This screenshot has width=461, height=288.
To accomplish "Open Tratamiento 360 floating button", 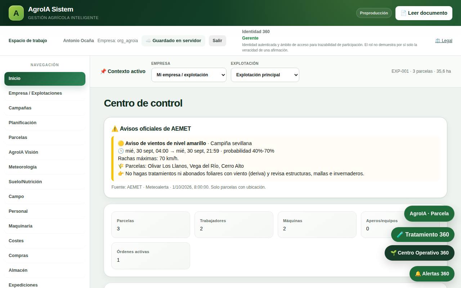I will pyautogui.click(x=423, y=234).
